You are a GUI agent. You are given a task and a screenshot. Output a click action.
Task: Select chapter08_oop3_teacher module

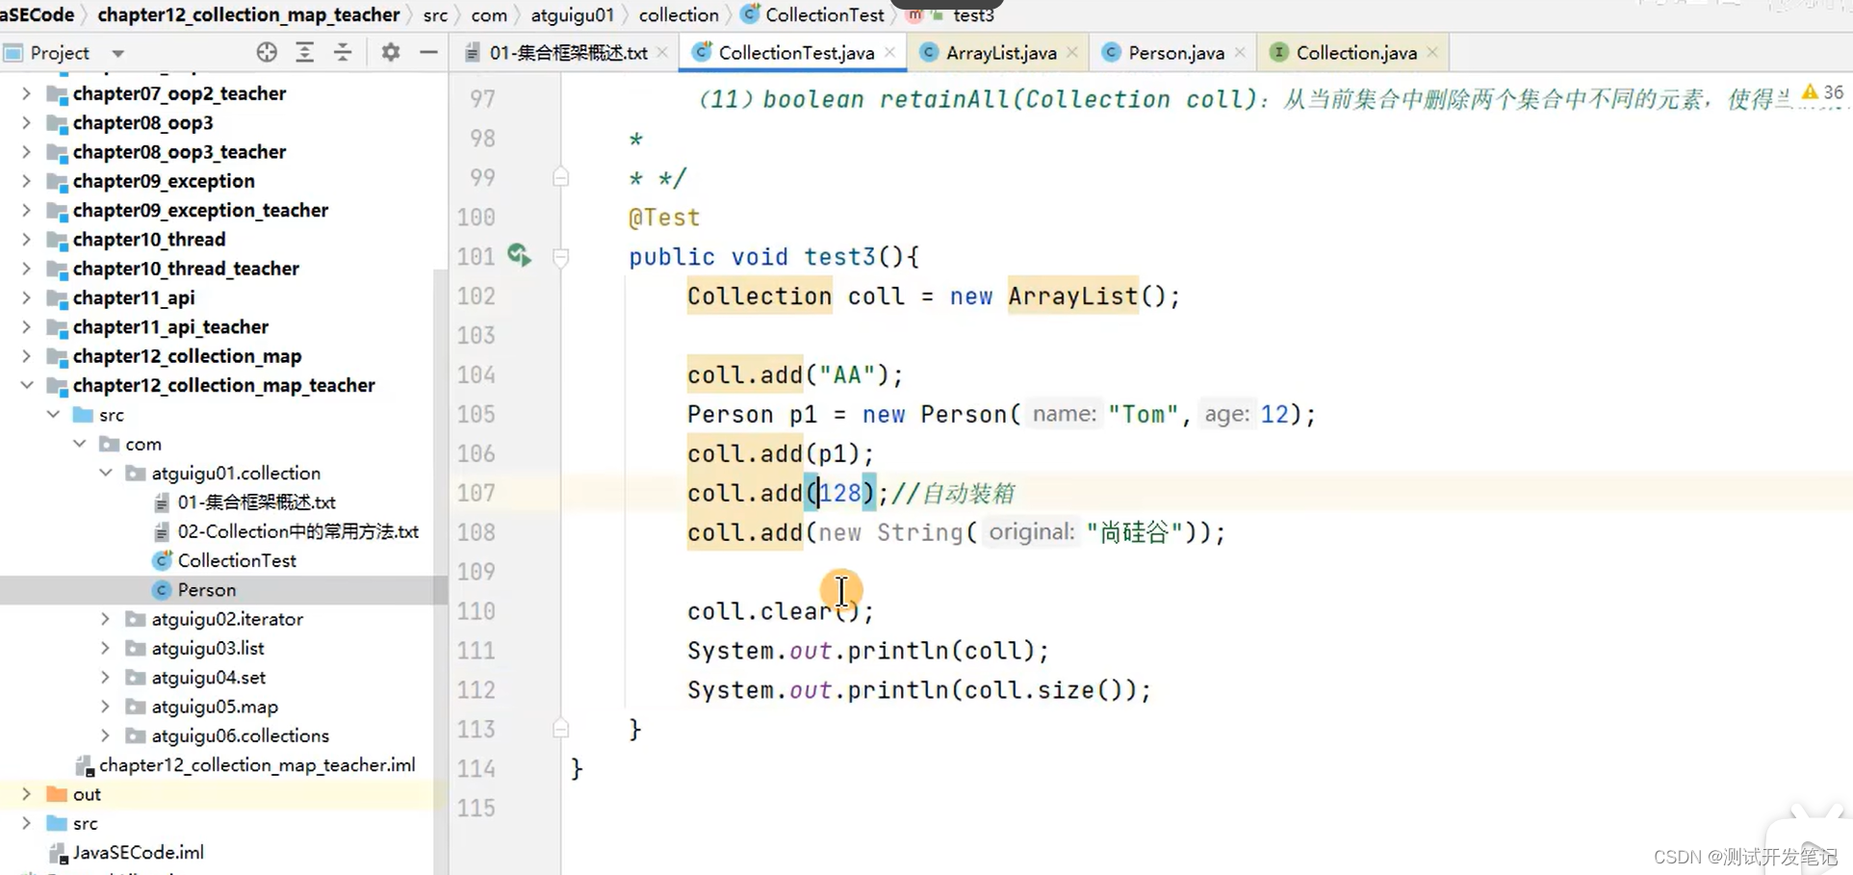tap(179, 152)
